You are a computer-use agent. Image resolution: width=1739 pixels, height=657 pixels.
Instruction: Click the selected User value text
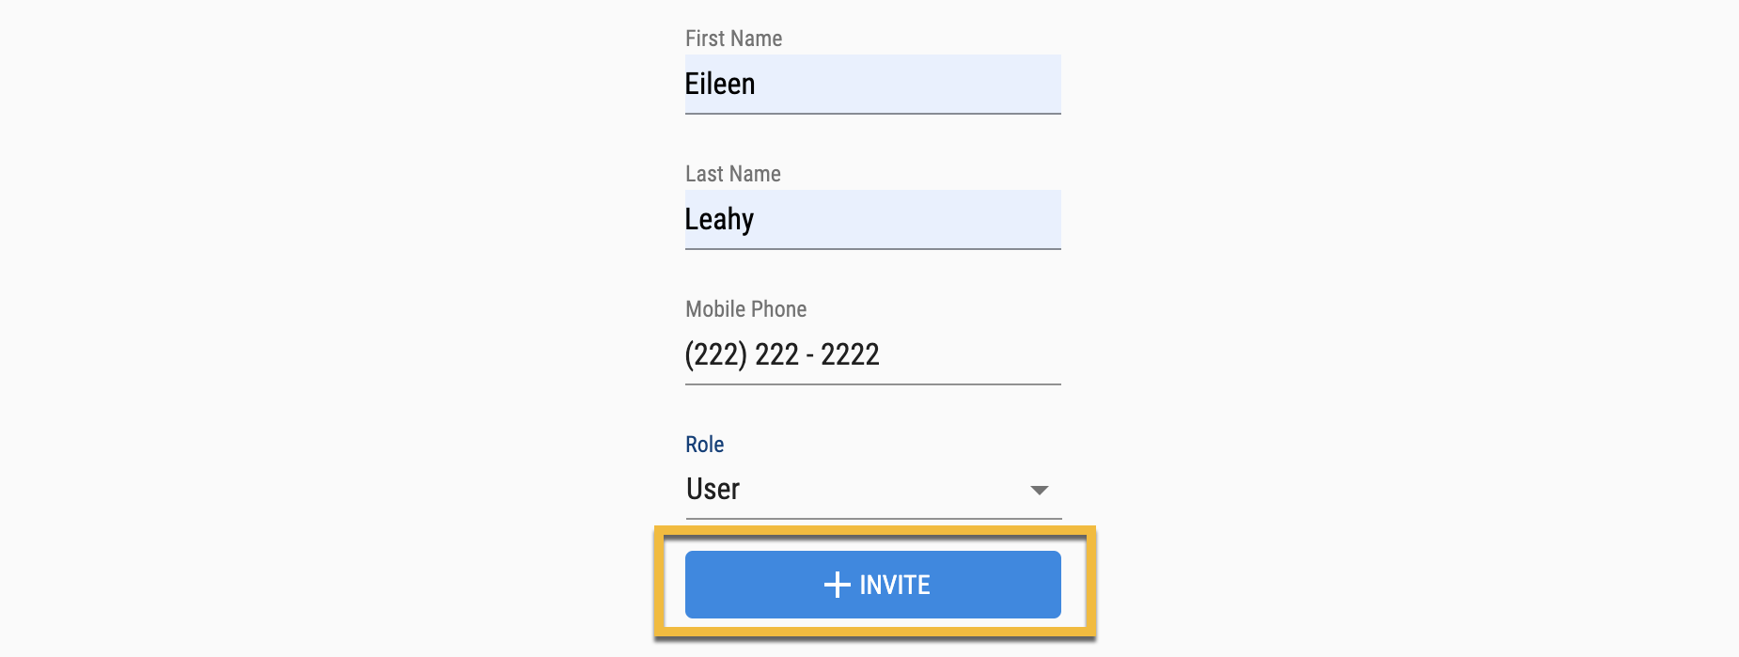713,489
